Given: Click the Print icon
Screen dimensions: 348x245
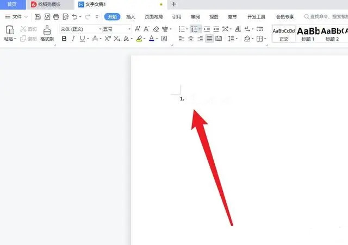Looking at the screenshot, I should pos(56,17).
